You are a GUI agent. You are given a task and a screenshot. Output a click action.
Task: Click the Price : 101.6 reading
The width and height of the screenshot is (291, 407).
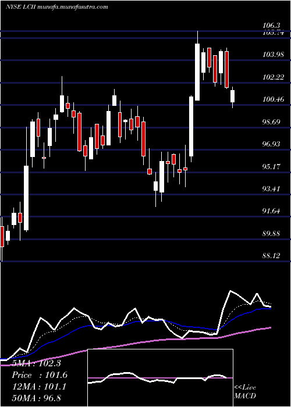[40, 375]
